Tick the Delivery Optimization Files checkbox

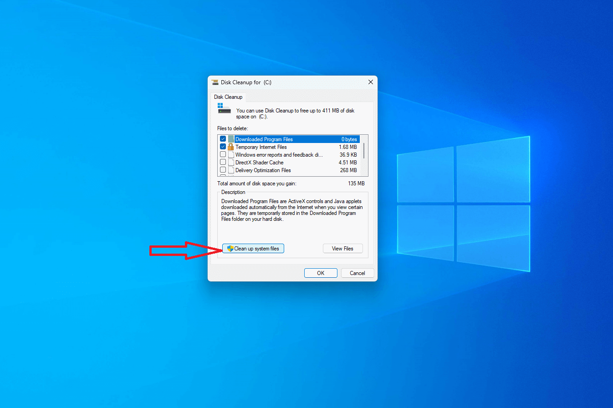tap(223, 170)
